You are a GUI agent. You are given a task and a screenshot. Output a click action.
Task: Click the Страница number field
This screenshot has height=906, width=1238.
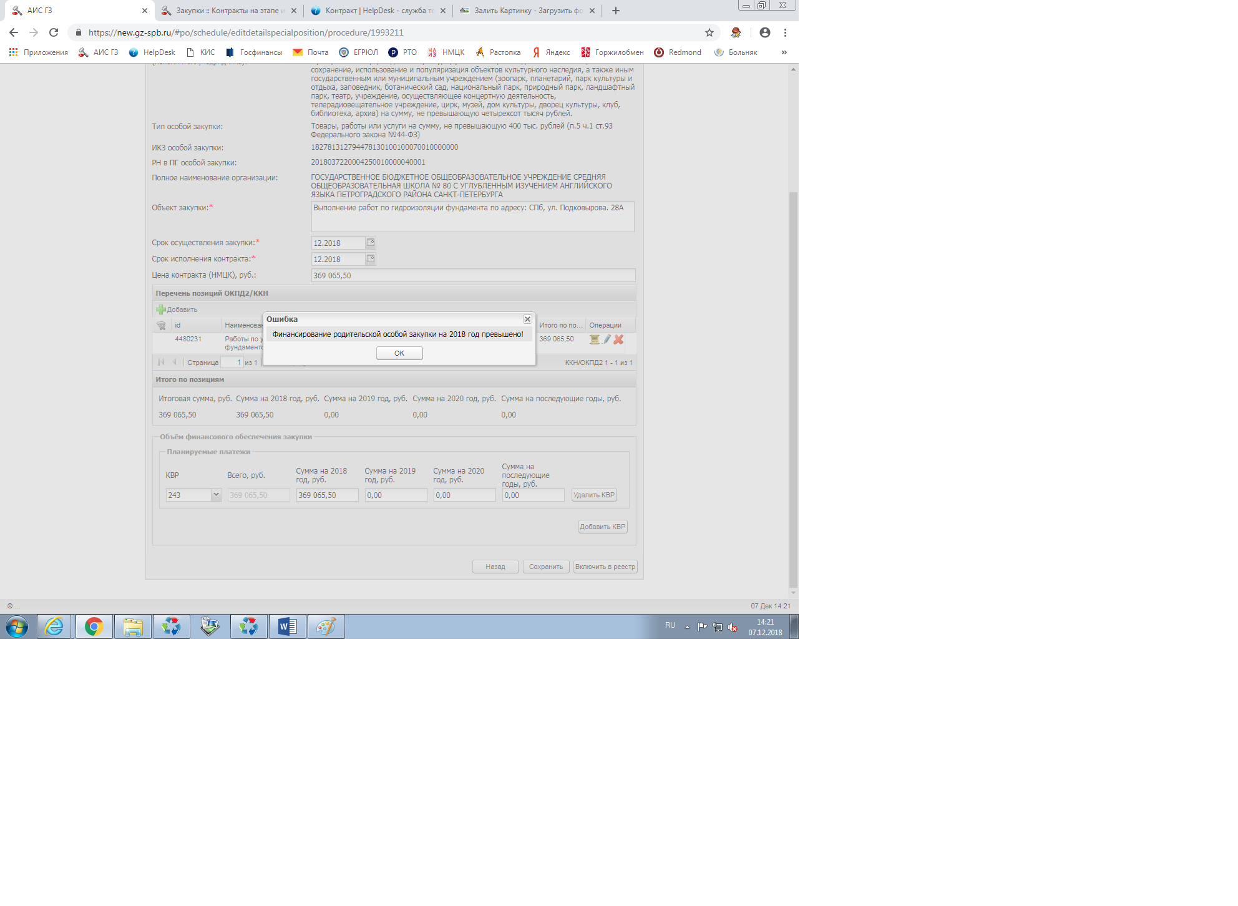[x=232, y=363]
